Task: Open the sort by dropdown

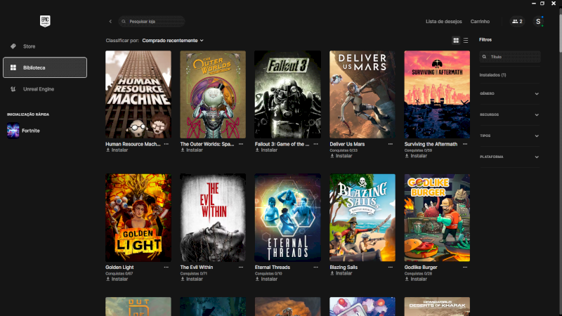Action: [172, 41]
